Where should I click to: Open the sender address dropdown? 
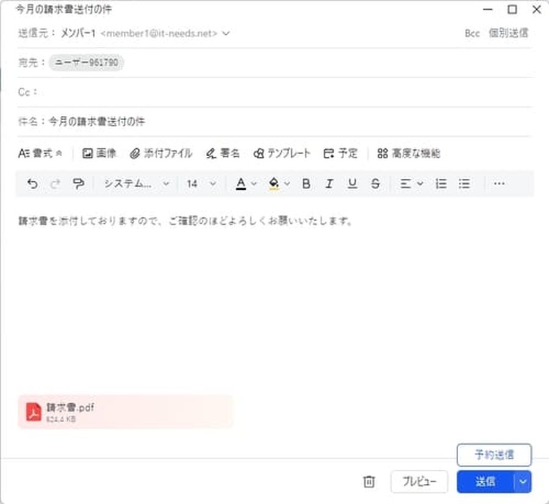point(226,34)
